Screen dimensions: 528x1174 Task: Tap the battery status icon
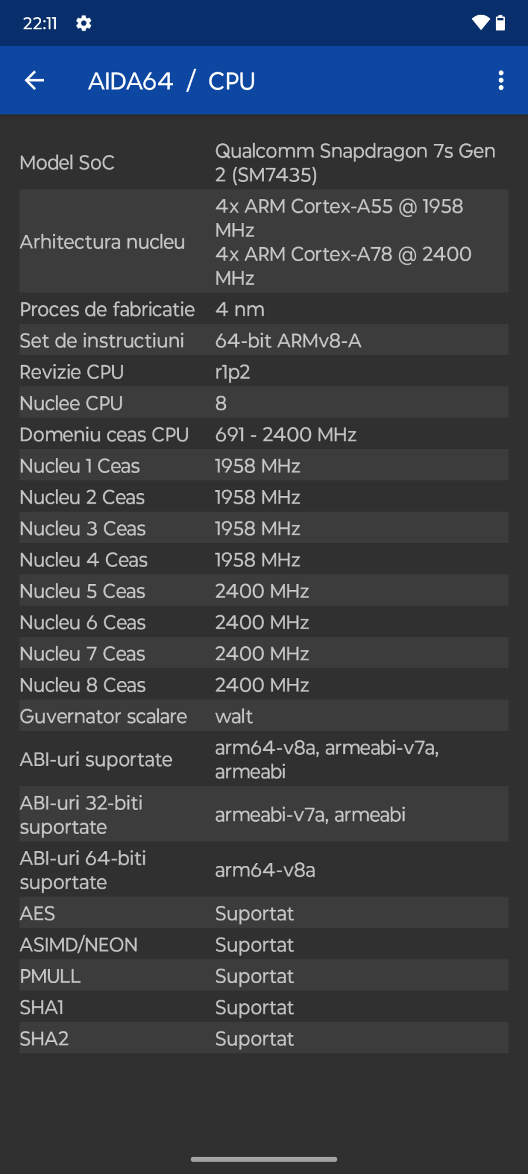pos(500,23)
